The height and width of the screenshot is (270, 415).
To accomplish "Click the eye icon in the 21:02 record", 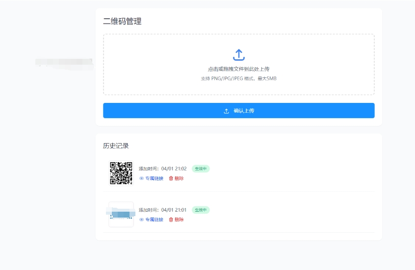I will (x=142, y=178).
